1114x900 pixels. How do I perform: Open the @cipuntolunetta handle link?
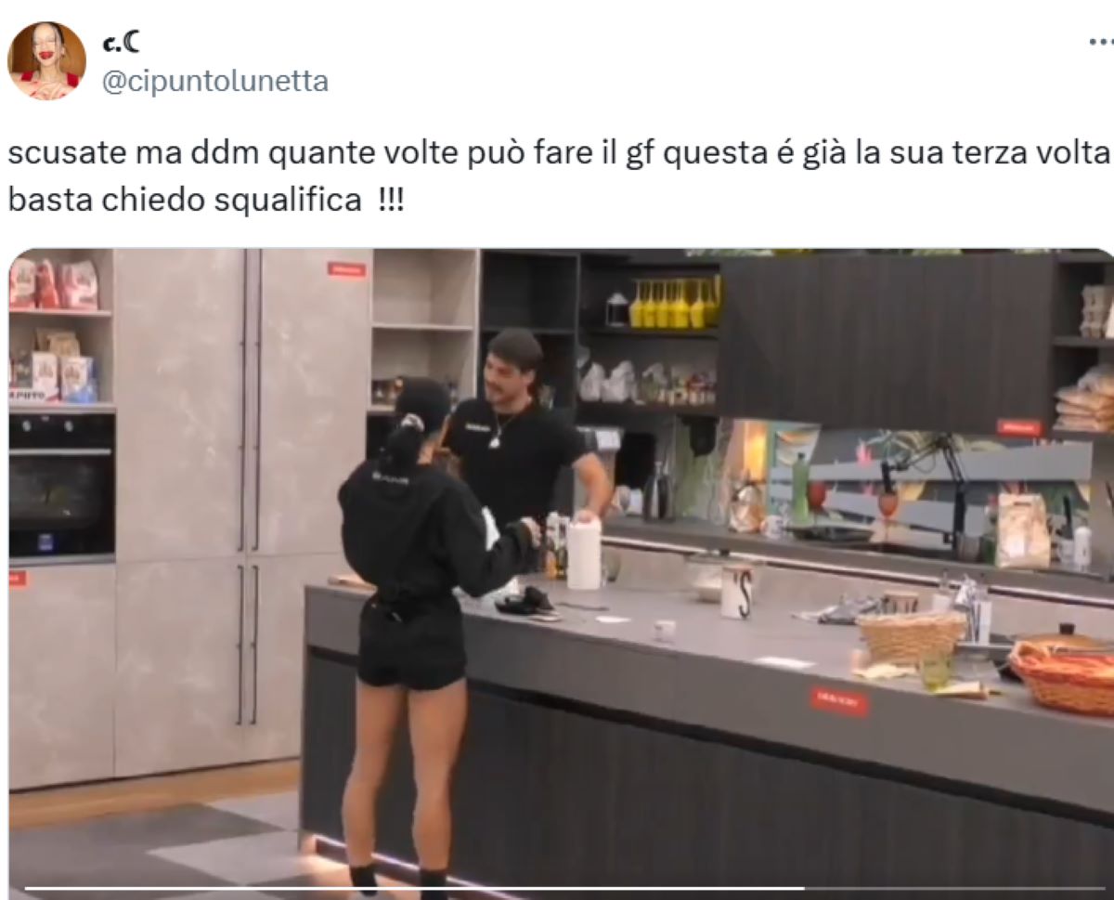(214, 82)
